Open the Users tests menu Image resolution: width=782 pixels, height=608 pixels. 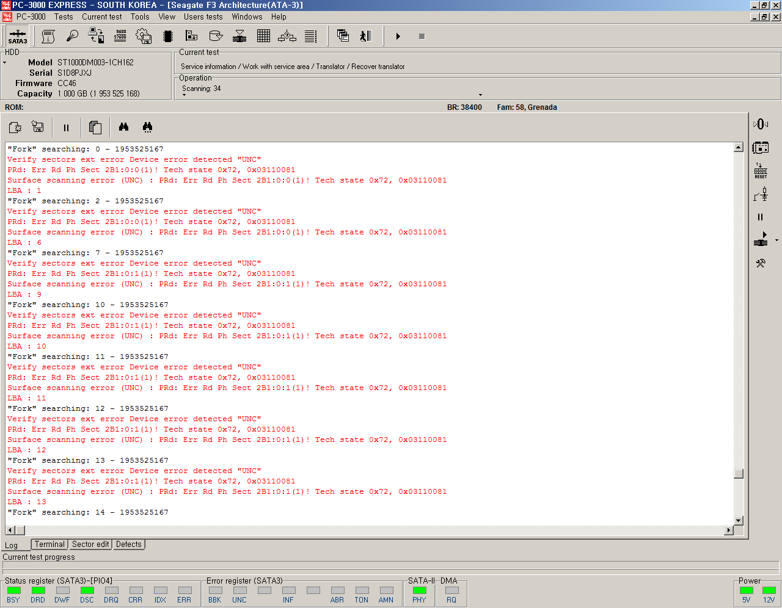click(x=203, y=17)
